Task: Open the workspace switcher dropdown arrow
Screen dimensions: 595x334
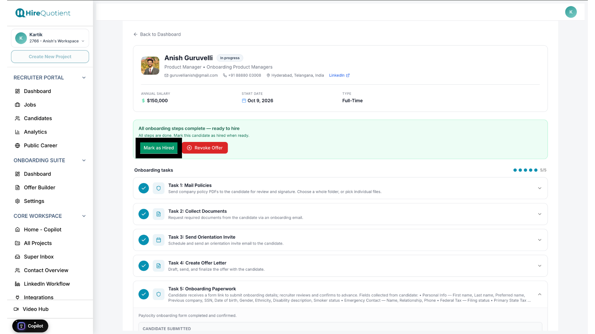Action: click(x=83, y=41)
